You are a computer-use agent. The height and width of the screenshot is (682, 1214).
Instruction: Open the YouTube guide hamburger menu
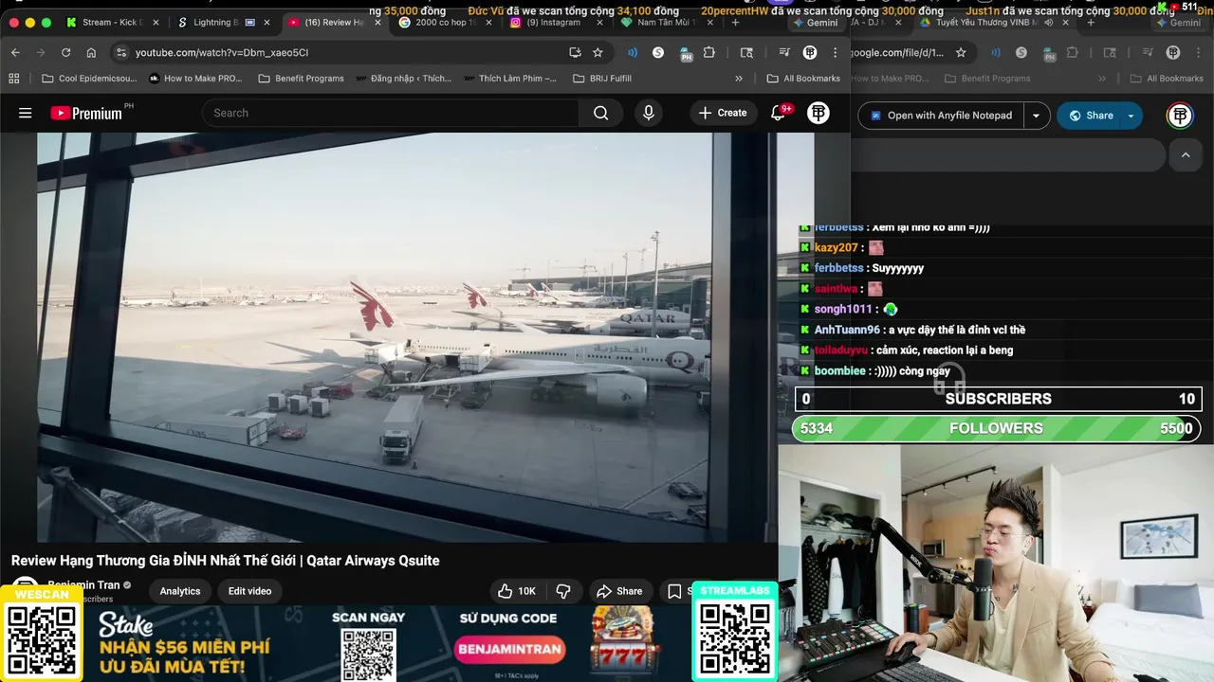coord(26,113)
